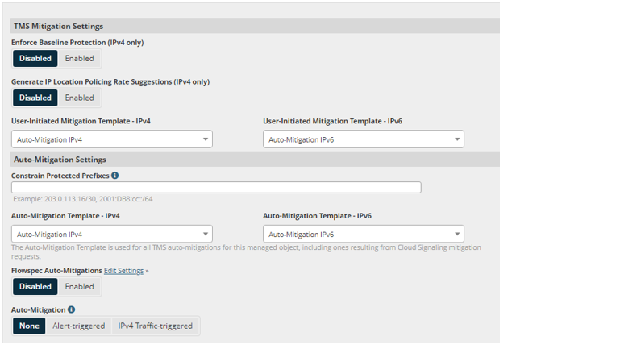Set Enforce Baseline Protection to Enabled
Image resolution: width=641 pixels, height=353 pixels.
[x=79, y=58]
